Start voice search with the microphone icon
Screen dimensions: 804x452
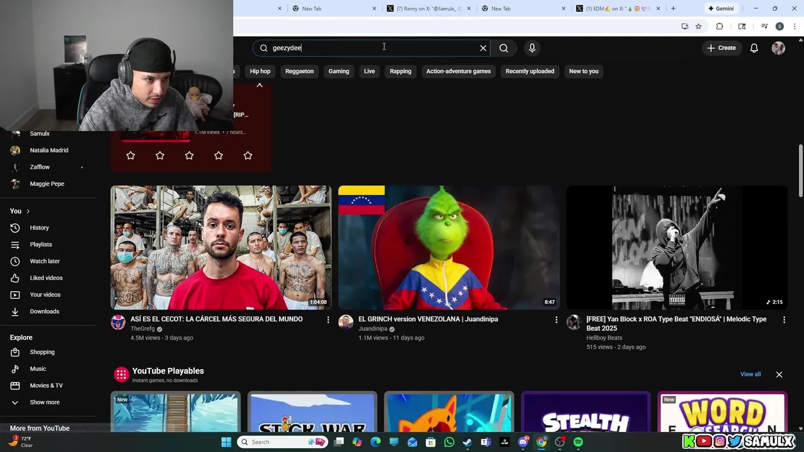pos(532,48)
